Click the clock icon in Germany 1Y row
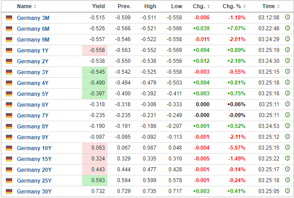294x198 pixels. tap(287, 50)
